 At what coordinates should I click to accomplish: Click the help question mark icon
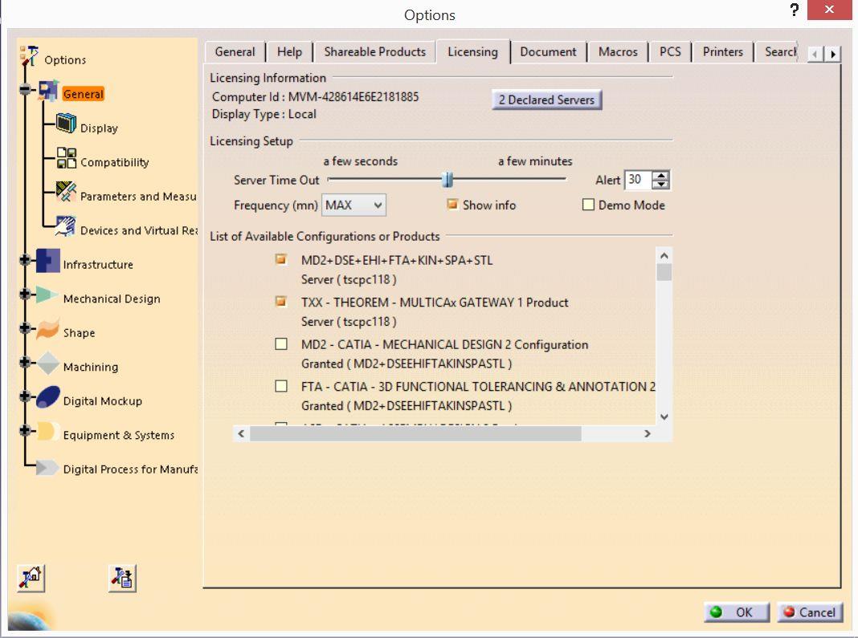794,10
